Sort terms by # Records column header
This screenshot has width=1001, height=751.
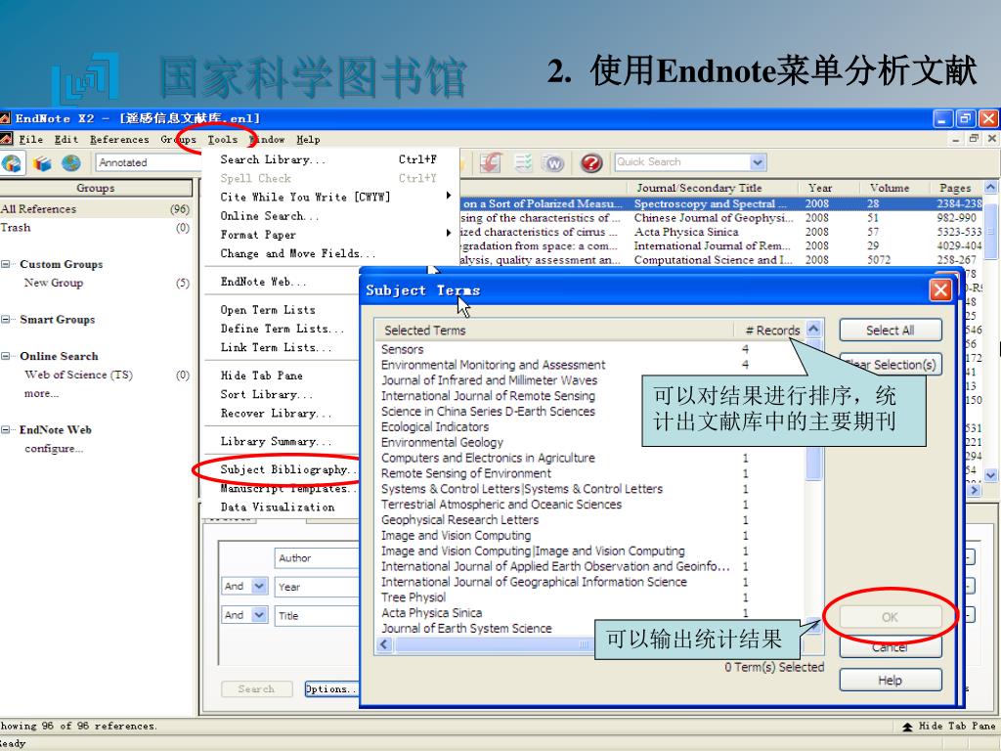770,331
